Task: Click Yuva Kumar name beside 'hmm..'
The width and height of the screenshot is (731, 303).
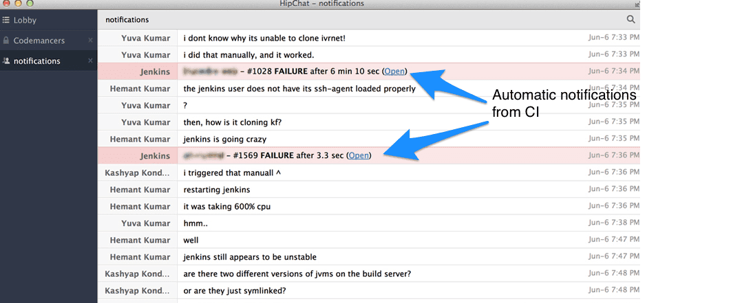Action: pyautogui.click(x=145, y=223)
